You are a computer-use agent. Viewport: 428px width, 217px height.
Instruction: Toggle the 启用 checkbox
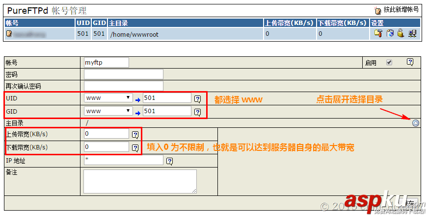(389, 62)
